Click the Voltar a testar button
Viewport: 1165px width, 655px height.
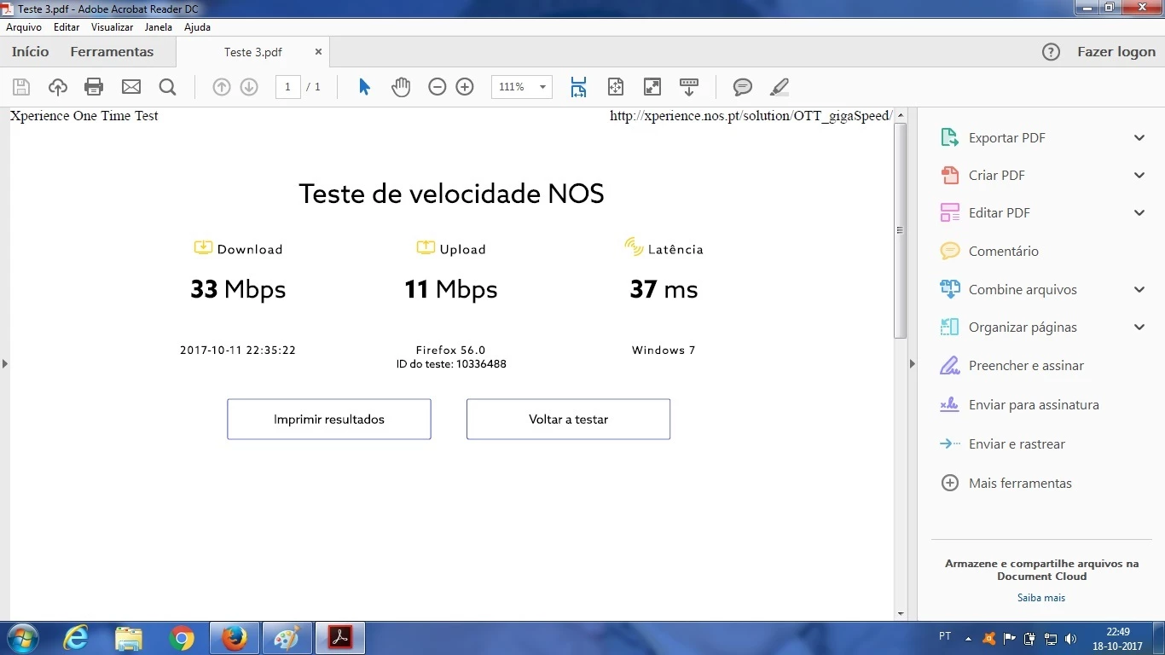[x=568, y=420]
